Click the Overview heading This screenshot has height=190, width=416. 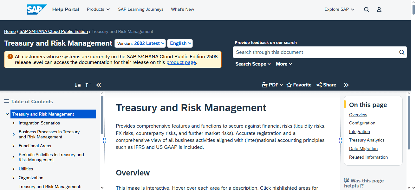click(x=133, y=173)
